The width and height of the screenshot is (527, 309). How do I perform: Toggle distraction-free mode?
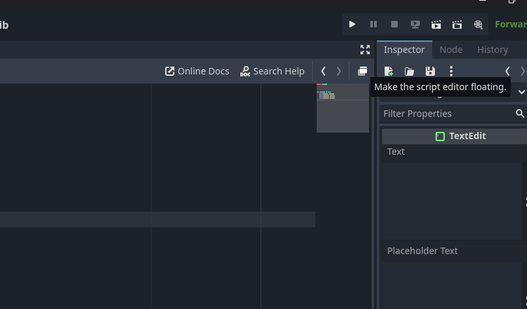365,50
